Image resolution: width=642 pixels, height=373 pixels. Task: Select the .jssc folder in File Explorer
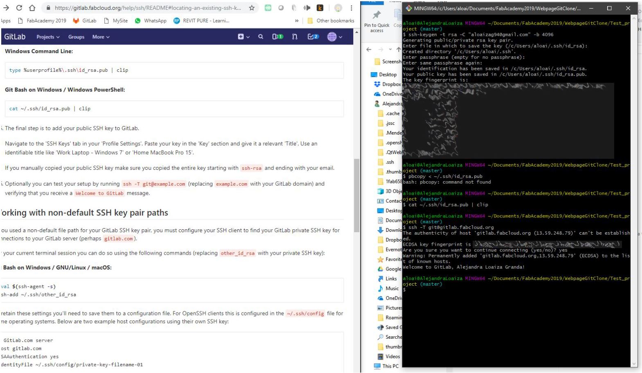tap(386, 123)
